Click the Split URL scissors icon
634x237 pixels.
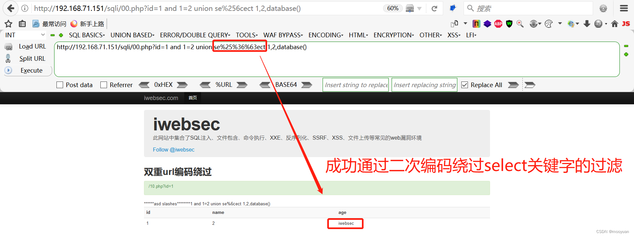pos(8,58)
